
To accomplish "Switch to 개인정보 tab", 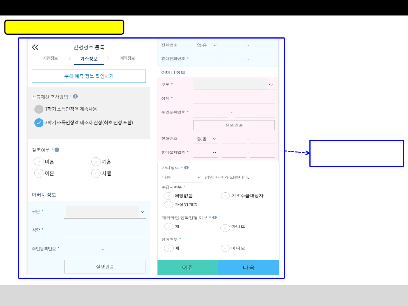I will pos(50,58).
